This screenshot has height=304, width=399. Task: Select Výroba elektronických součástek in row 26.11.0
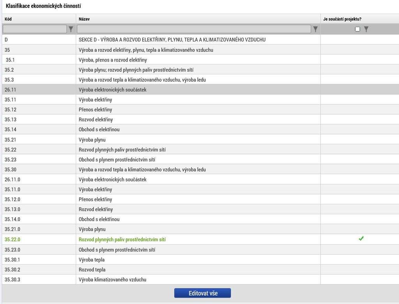tap(113, 179)
